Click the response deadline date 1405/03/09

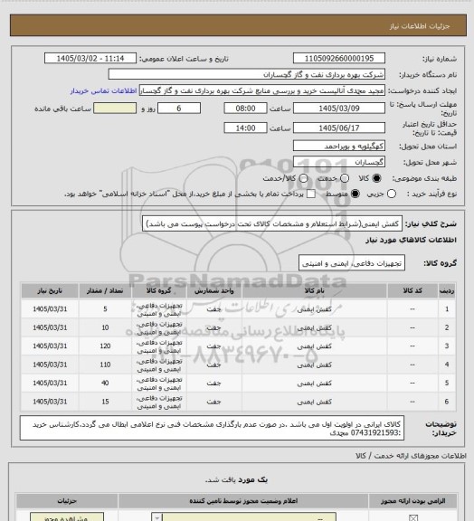339,109
